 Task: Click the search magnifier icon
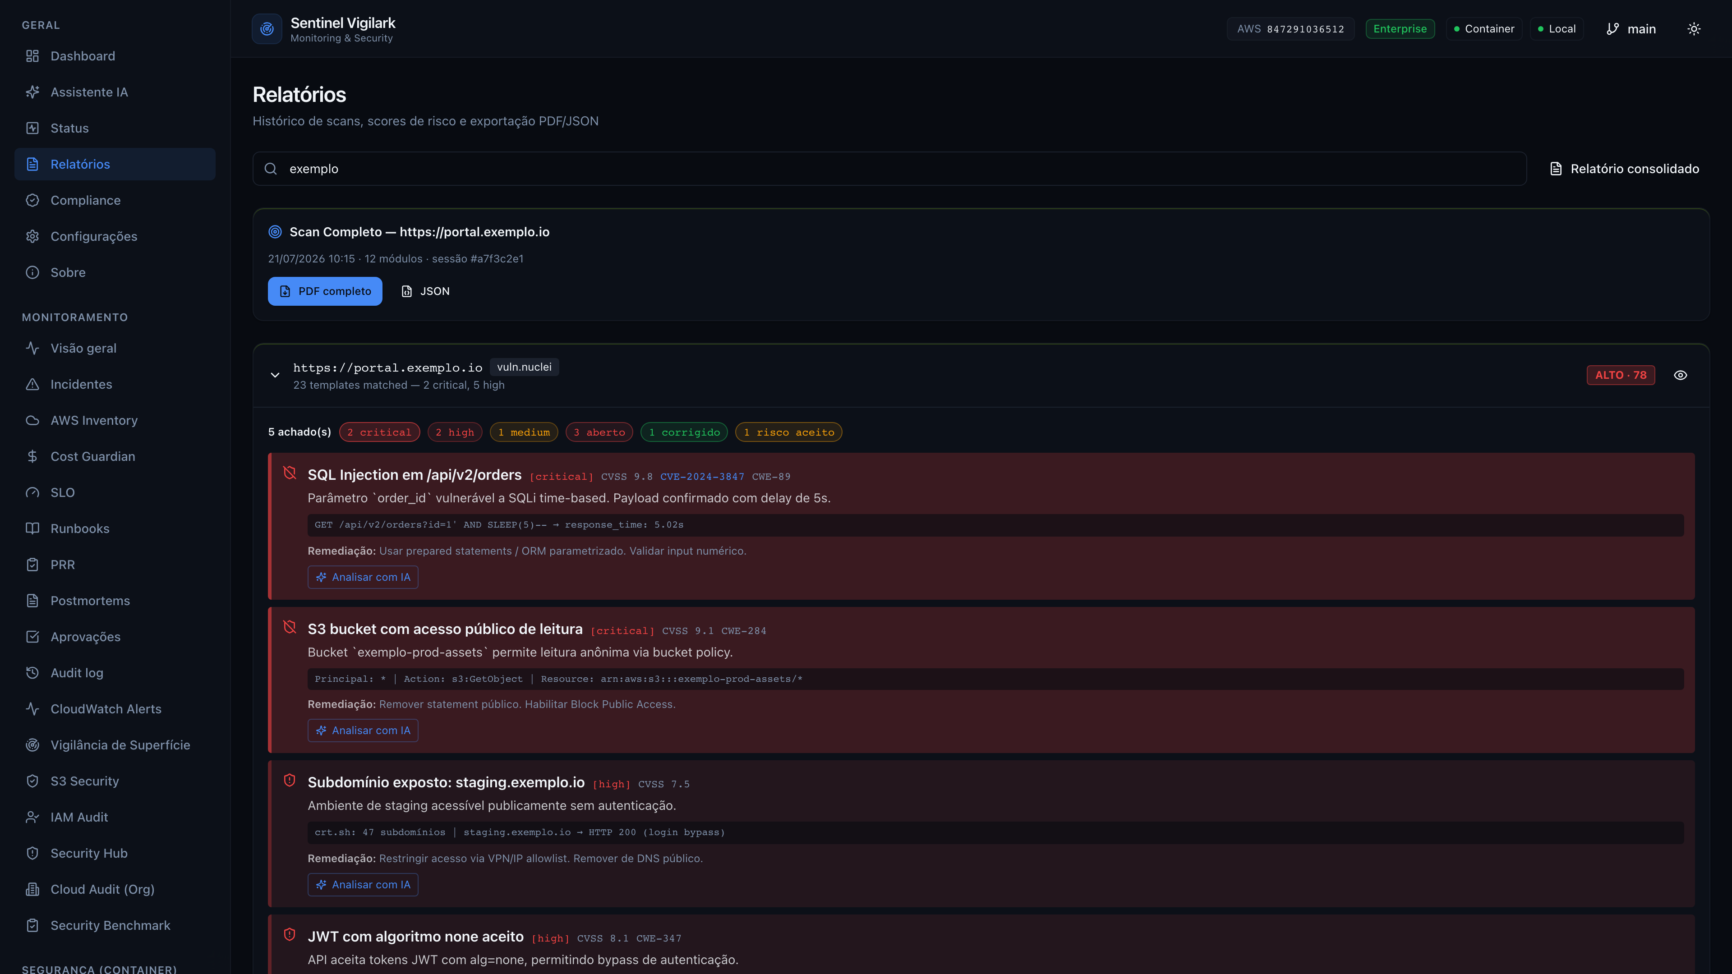(x=271, y=169)
